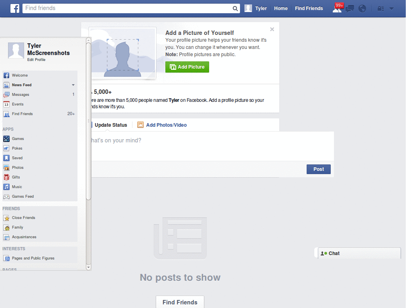The width and height of the screenshot is (411, 308).
Task: Open Messages in the sidebar
Action: click(40, 95)
